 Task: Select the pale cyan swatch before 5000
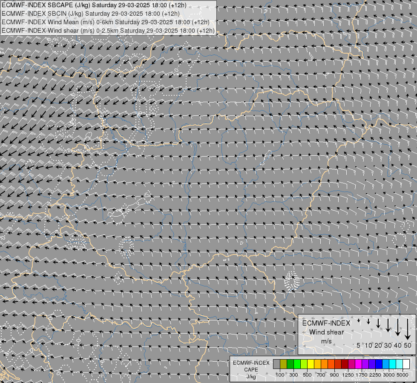[400, 364]
